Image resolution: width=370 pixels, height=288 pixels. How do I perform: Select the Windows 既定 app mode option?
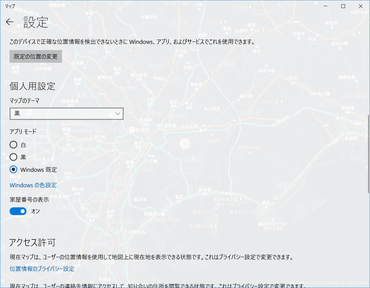[13, 169]
